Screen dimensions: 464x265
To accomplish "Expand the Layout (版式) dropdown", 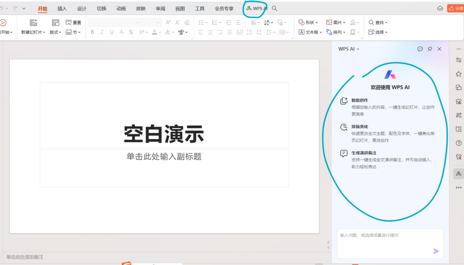I will pyautogui.click(x=55, y=32).
